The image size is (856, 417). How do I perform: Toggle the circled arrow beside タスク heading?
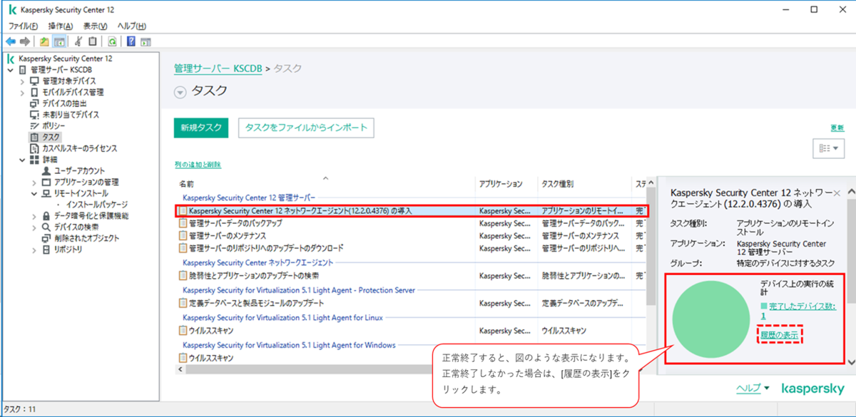(x=180, y=92)
